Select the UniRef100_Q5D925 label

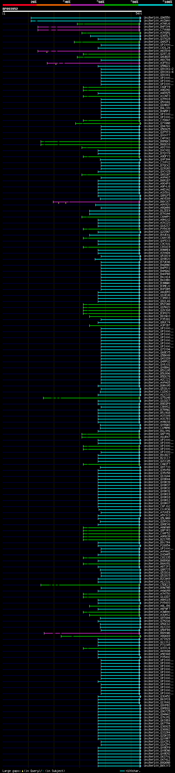(157, 129)
